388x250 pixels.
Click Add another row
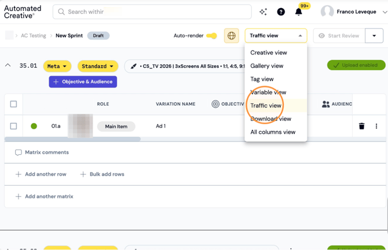pos(41,174)
